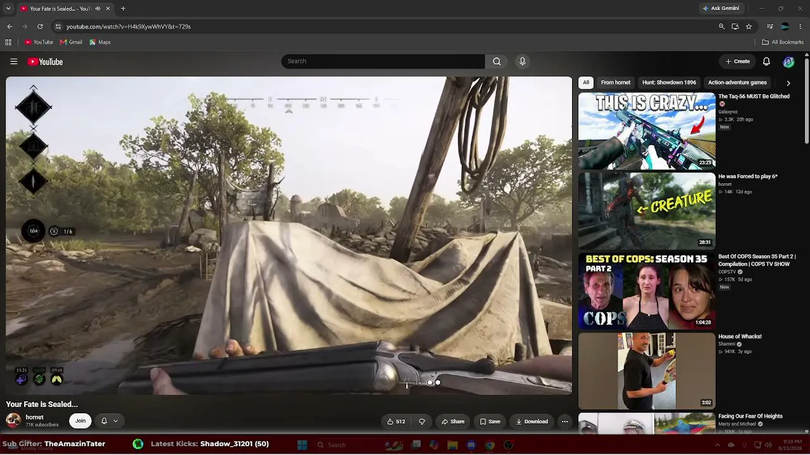Show more filter chips with the arrow
Screen dimensions: 810x455
[788, 83]
